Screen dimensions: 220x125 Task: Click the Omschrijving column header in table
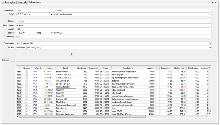pos(128,68)
